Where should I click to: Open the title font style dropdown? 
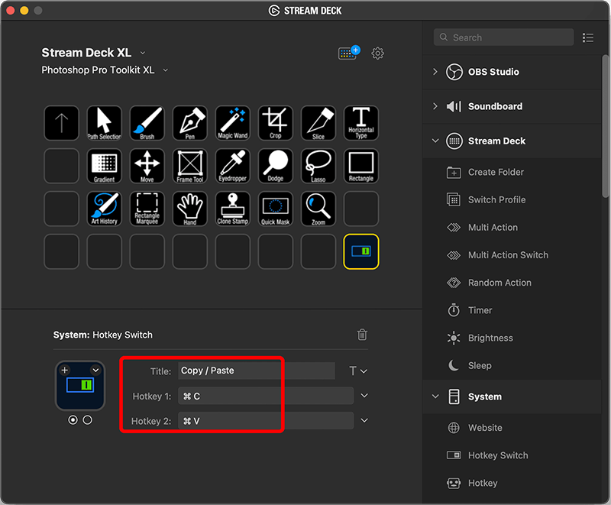pos(358,371)
